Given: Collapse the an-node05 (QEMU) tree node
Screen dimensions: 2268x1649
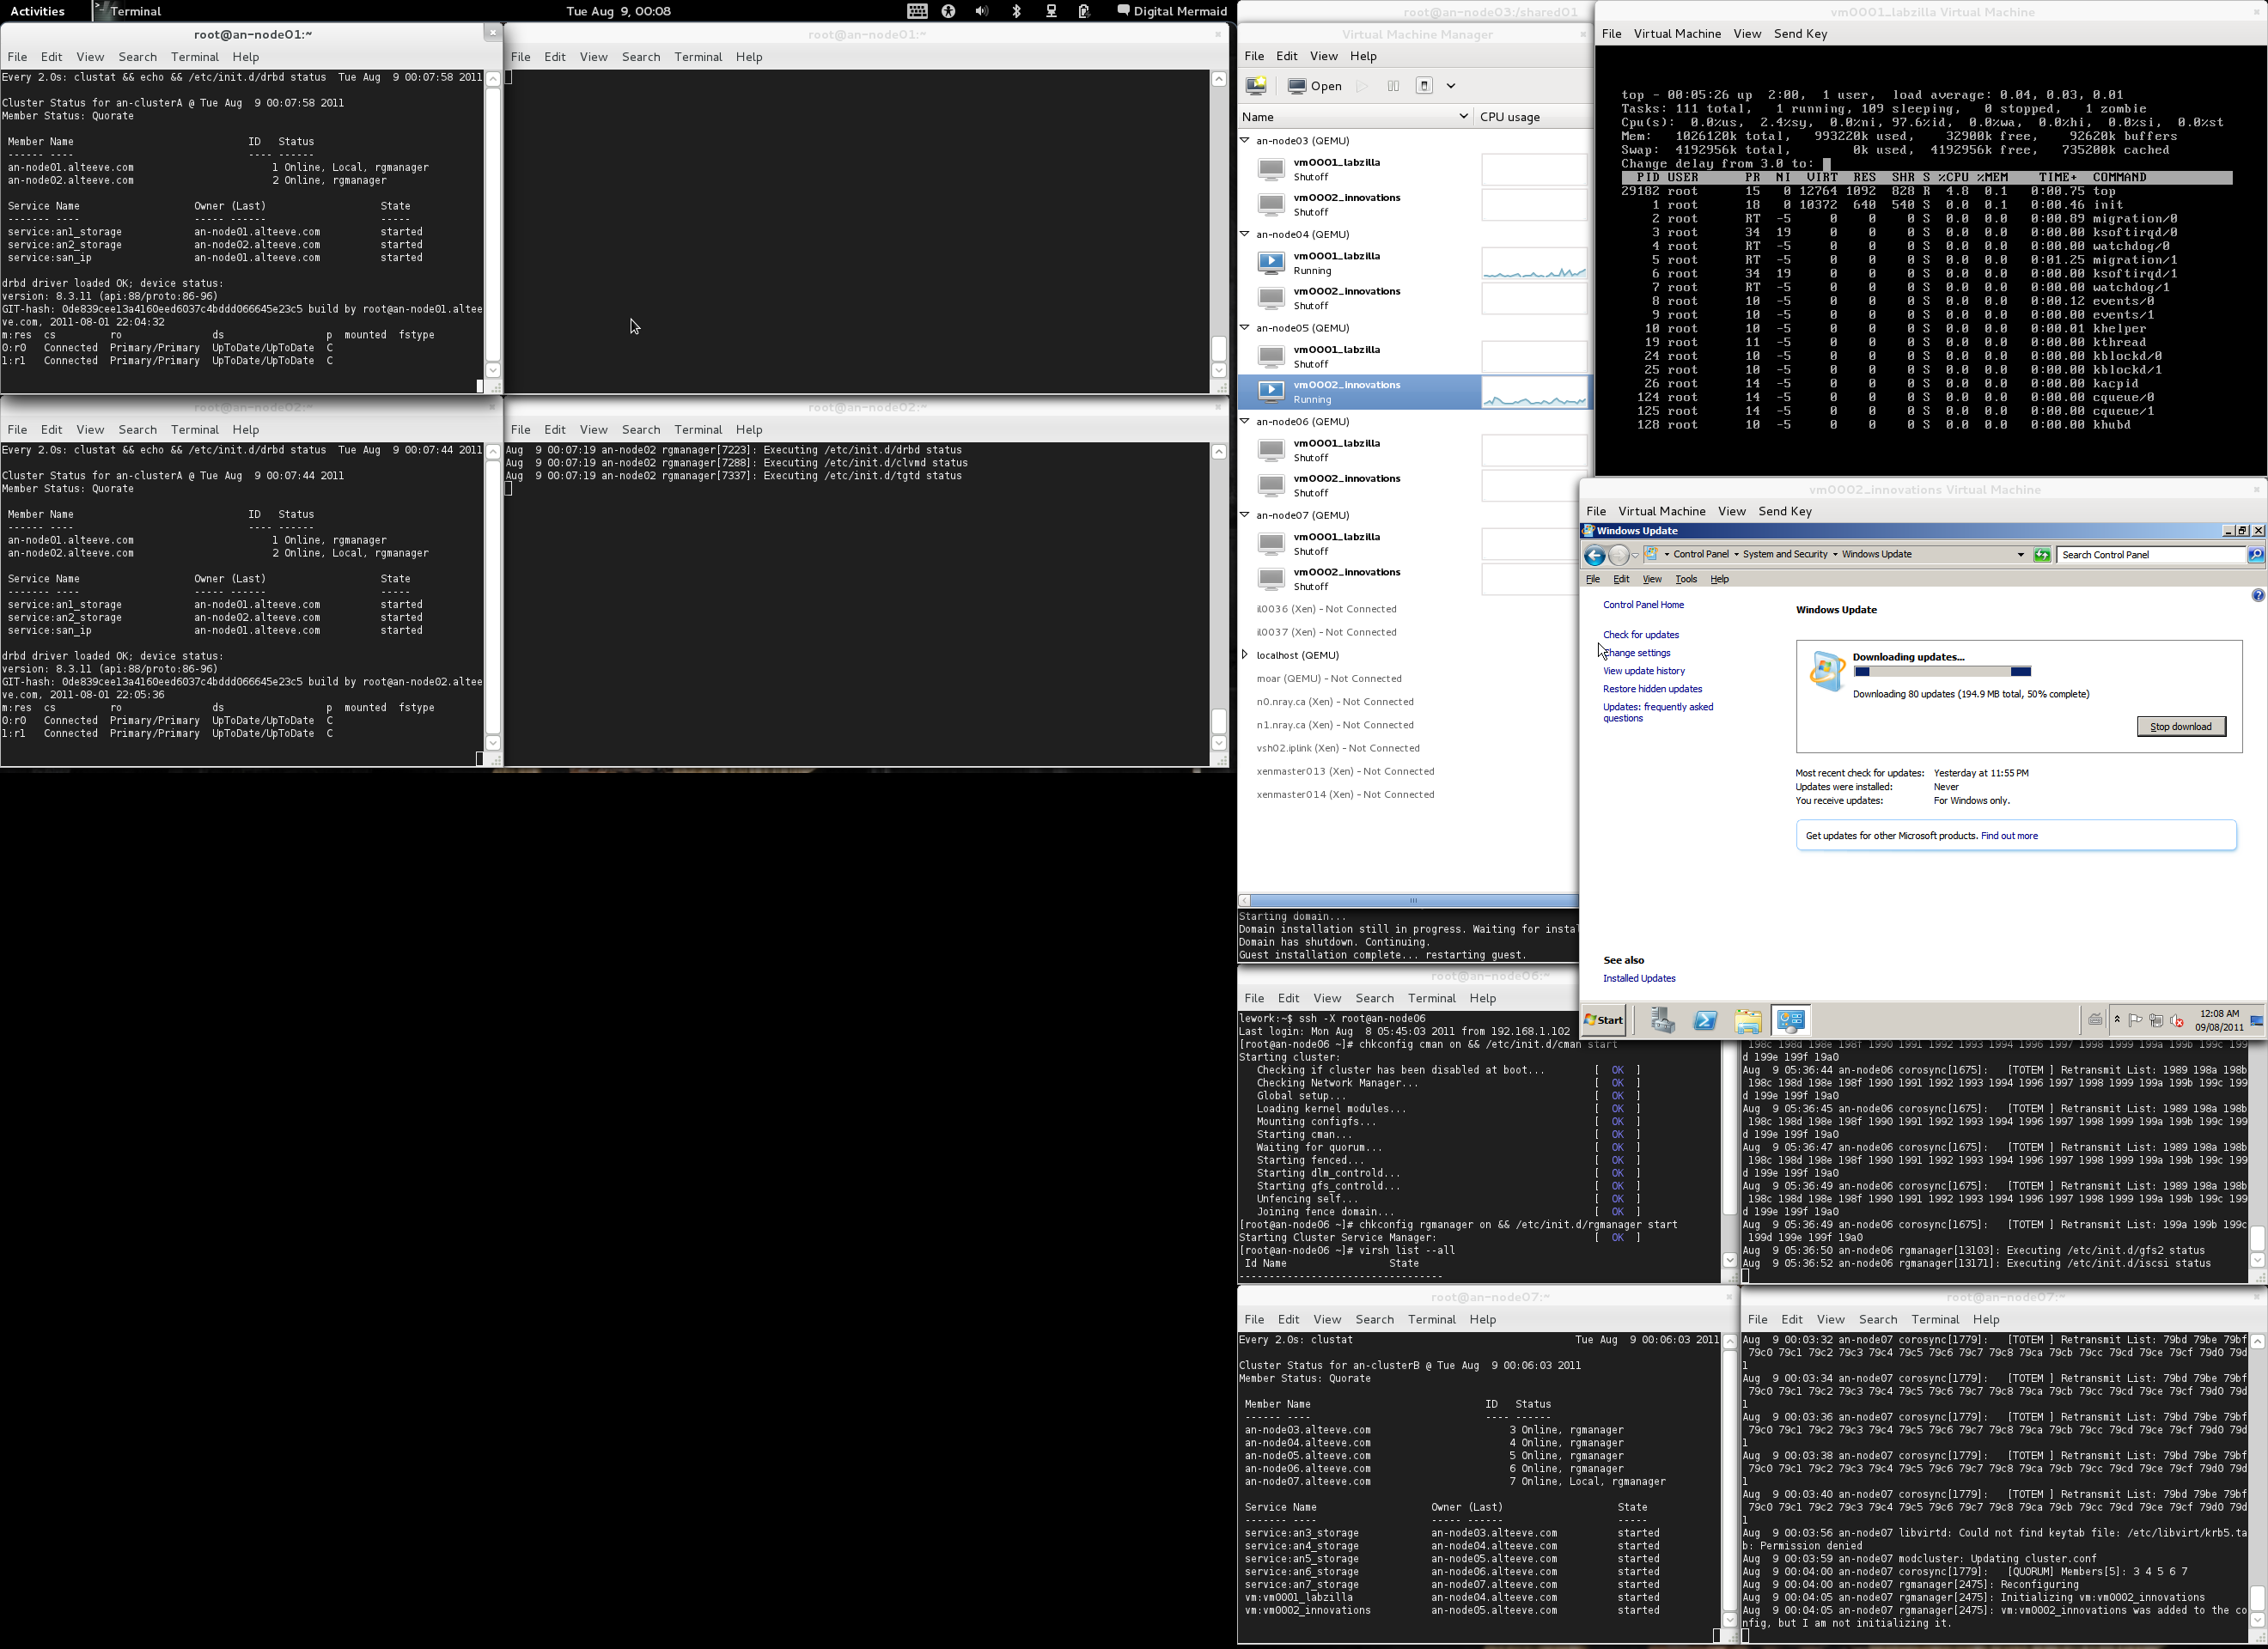Looking at the screenshot, I should [1245, 327].
